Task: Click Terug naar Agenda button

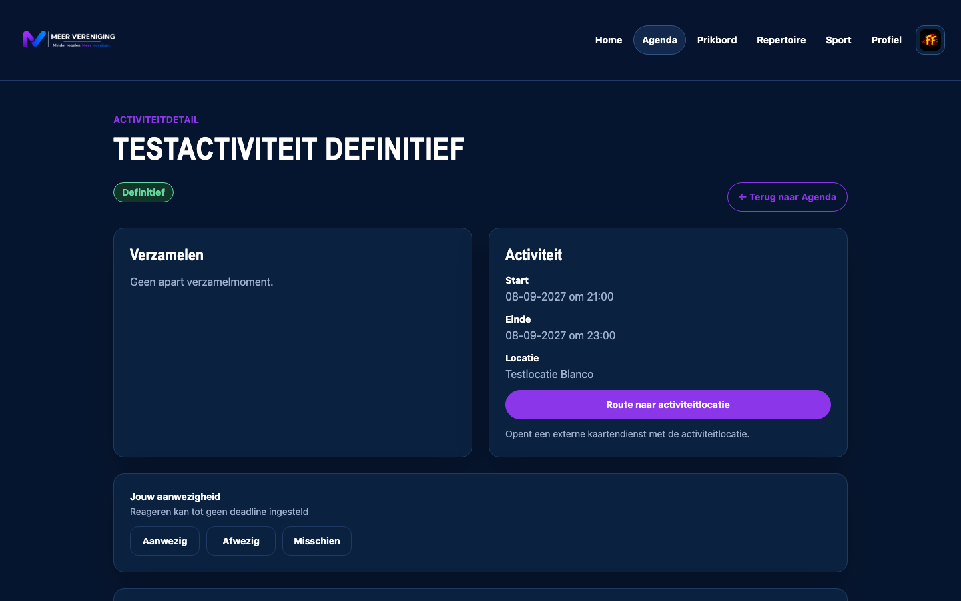Action: click(787, 197)
